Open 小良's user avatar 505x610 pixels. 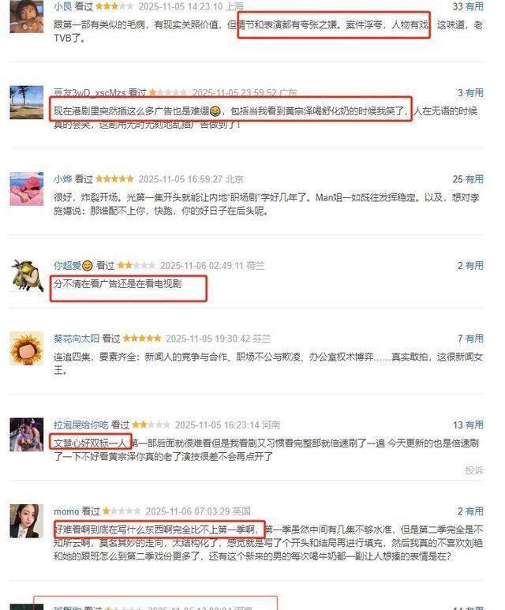27,16
